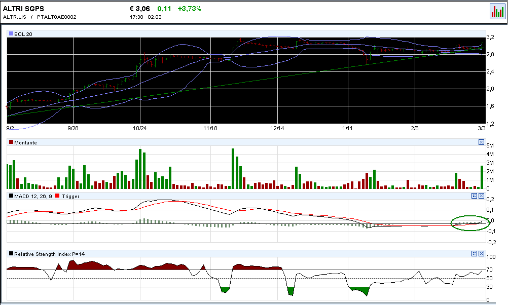Viewport: 508px width, 305px height.
Task: Click the bar chart icon in the header
Action: (x=497, y=11)
